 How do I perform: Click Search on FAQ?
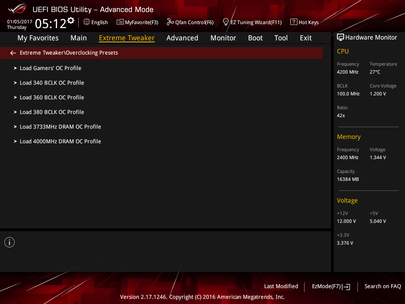(x=383, y=286)
